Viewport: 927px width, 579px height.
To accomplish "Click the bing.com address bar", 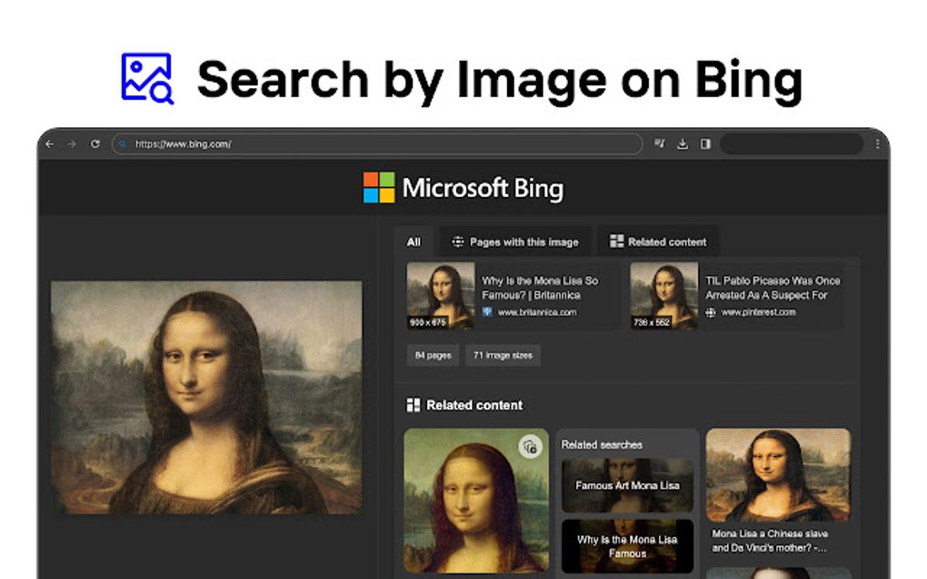I will pyautogui.click(x=377, y=144).
